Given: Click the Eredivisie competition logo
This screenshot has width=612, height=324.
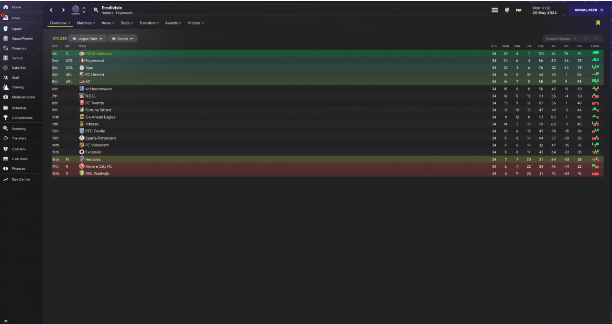Looking at the screenshot, I should point(76,10).
